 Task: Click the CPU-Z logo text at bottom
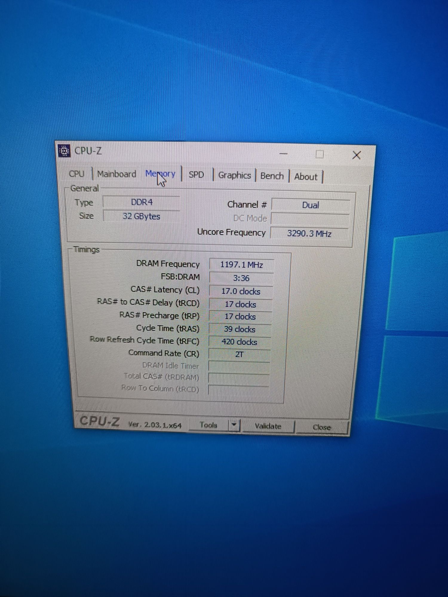point(99,421)
